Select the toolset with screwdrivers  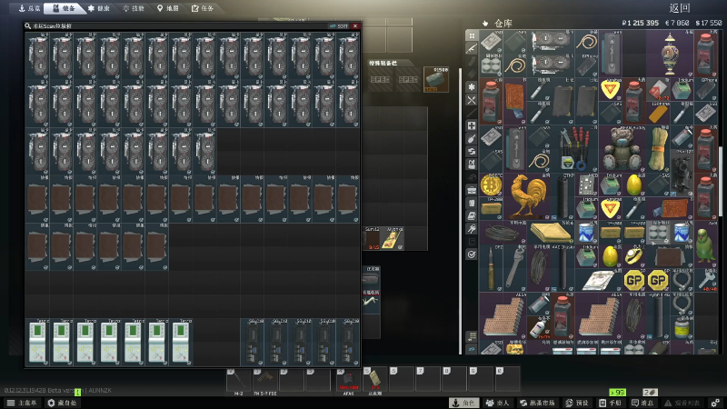[x=574, y=149]
